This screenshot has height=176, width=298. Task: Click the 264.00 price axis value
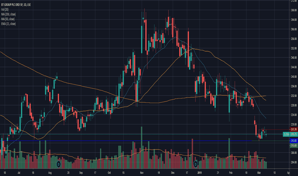(294, 20)
